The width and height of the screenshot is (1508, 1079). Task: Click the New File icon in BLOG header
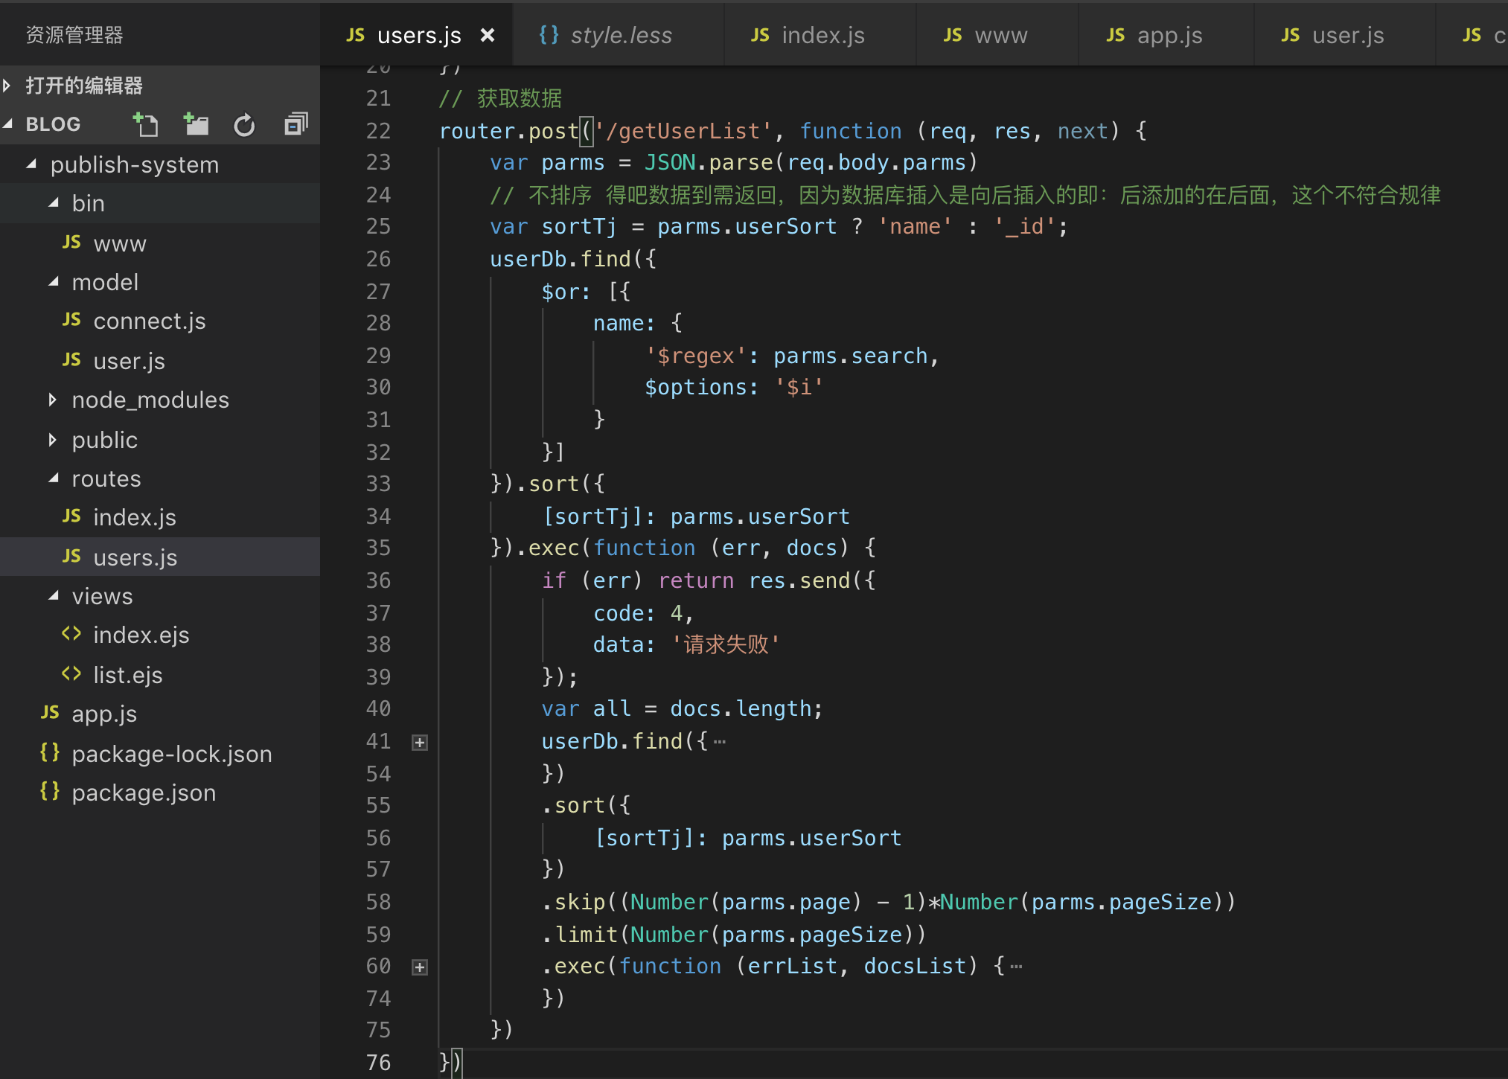tap(146, 124)
